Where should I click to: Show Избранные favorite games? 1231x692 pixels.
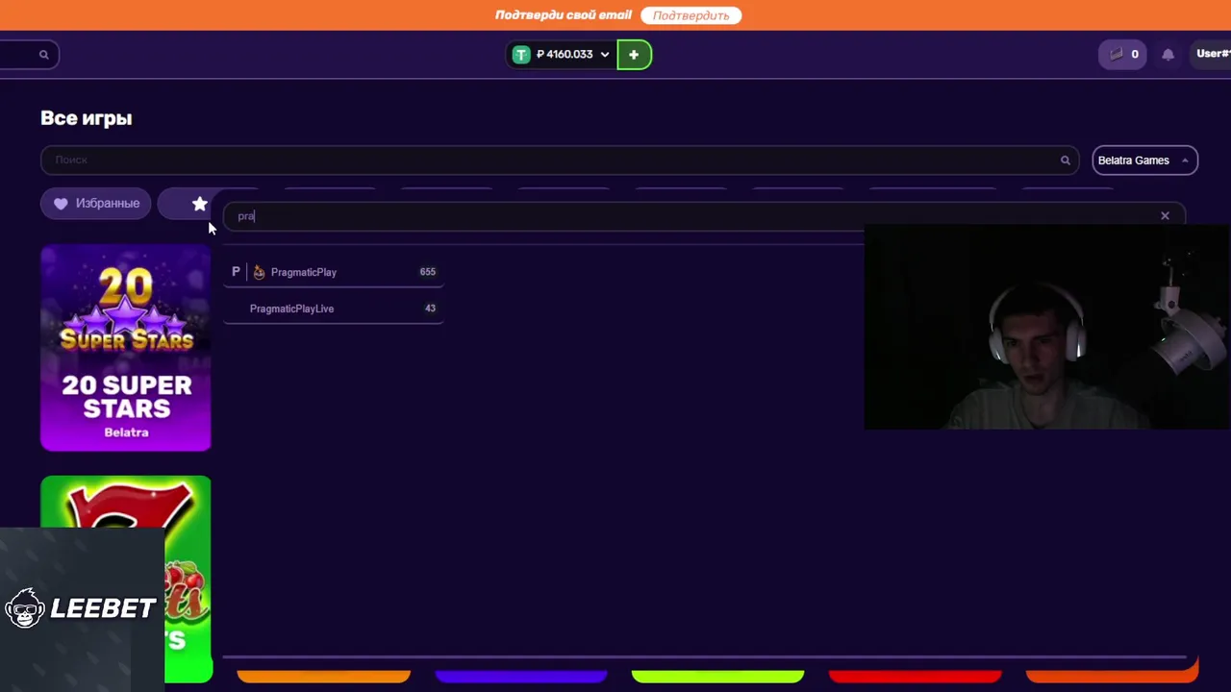(96, 203)
